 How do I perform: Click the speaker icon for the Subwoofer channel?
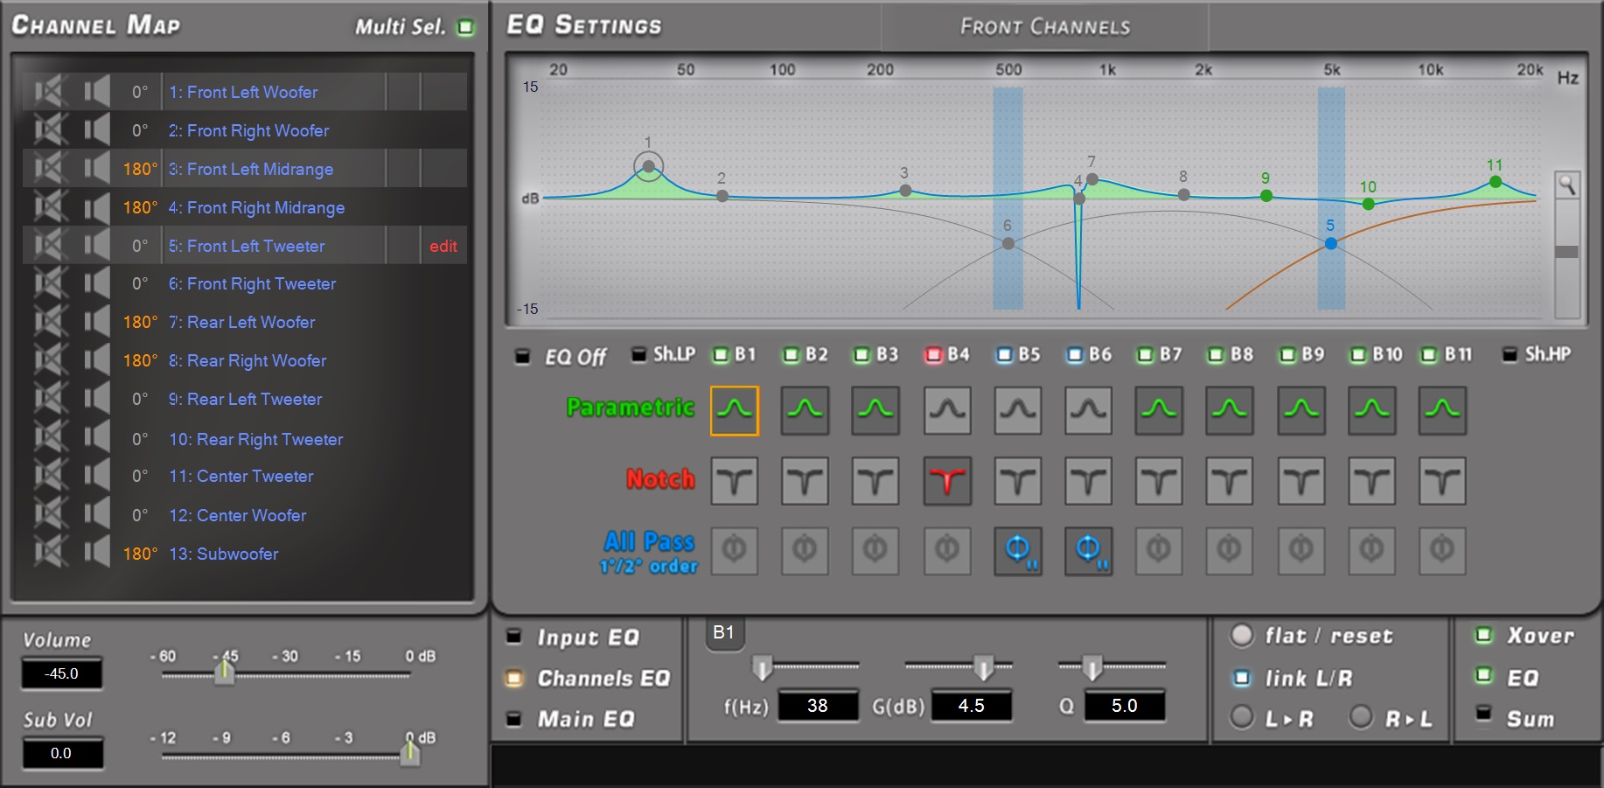tap(97, 554)
